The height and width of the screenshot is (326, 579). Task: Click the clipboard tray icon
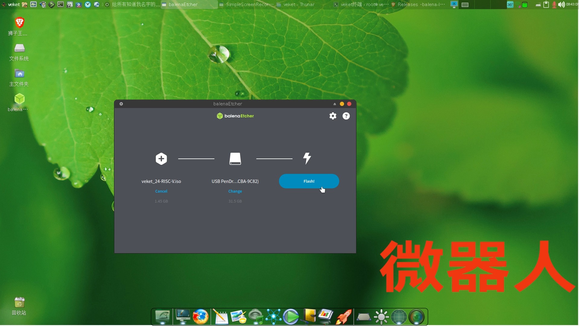pos(546,5)
